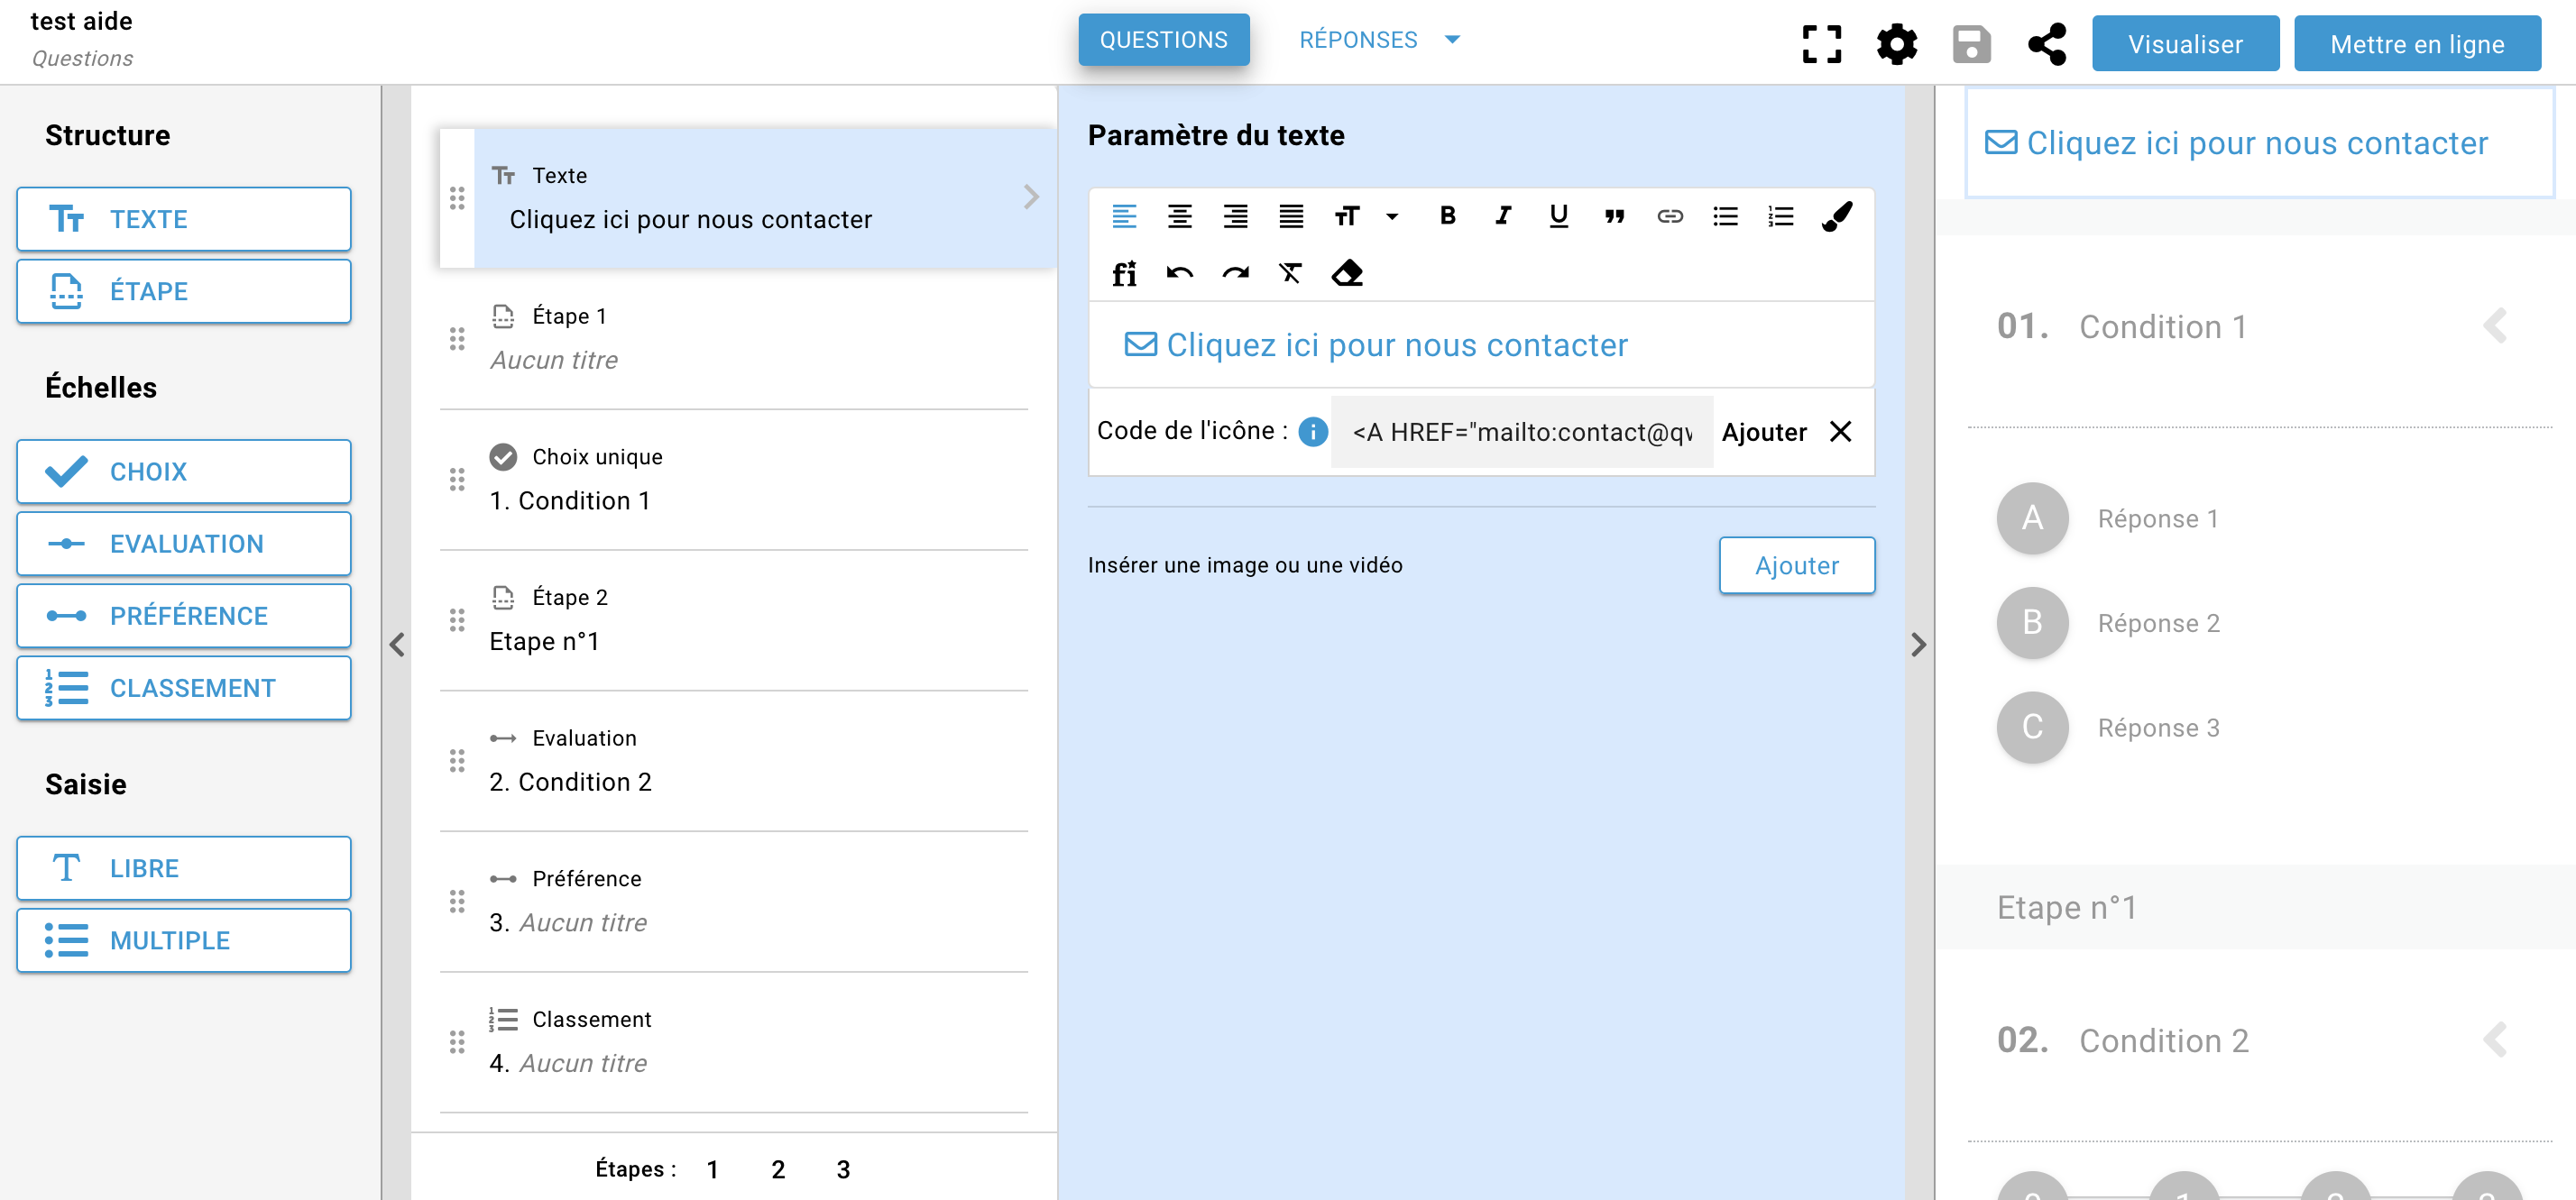Image resolution: width=2576 pixels, height=1200 pixels.
Task: Select the blockquote icon in toolbar
Action: [1614, 215]
